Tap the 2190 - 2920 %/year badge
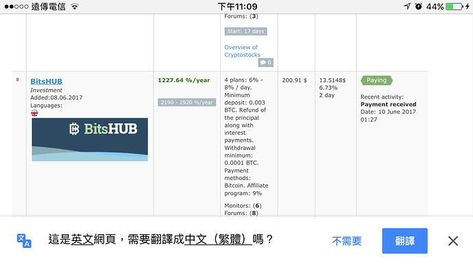Viewport: 473px width, 265px height. (x=186, y=102)
